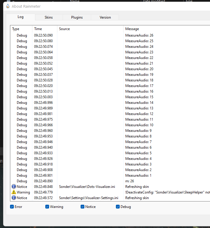Click the time 09:22:49.890
210x228 pixels.
click(43, 181)
